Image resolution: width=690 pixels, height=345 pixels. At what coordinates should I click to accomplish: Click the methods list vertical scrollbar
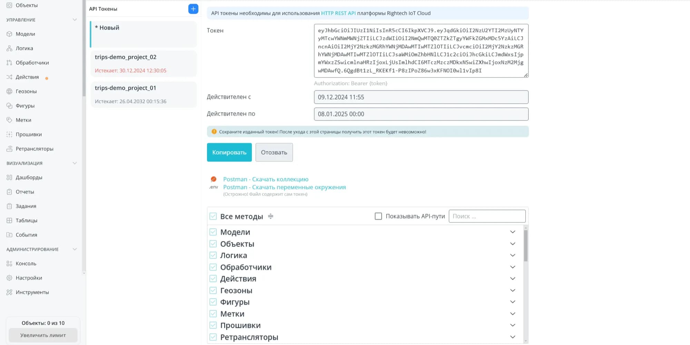pos(525,246)
